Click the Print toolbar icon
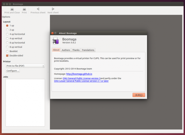The width and height of the screenshot is (185, 135). [24, 9]
